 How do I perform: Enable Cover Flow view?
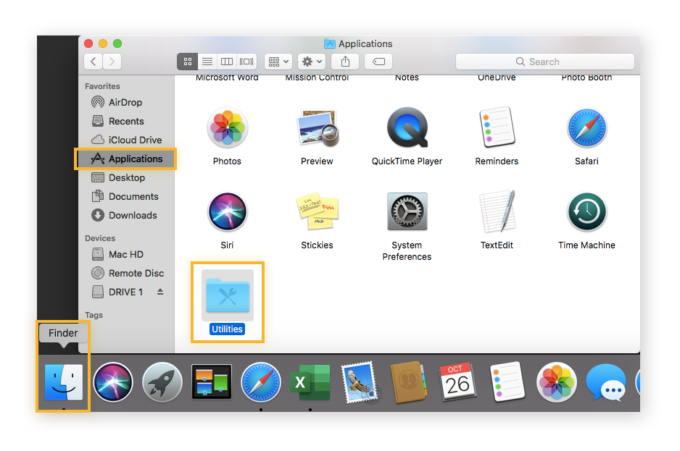click(246, 62)
